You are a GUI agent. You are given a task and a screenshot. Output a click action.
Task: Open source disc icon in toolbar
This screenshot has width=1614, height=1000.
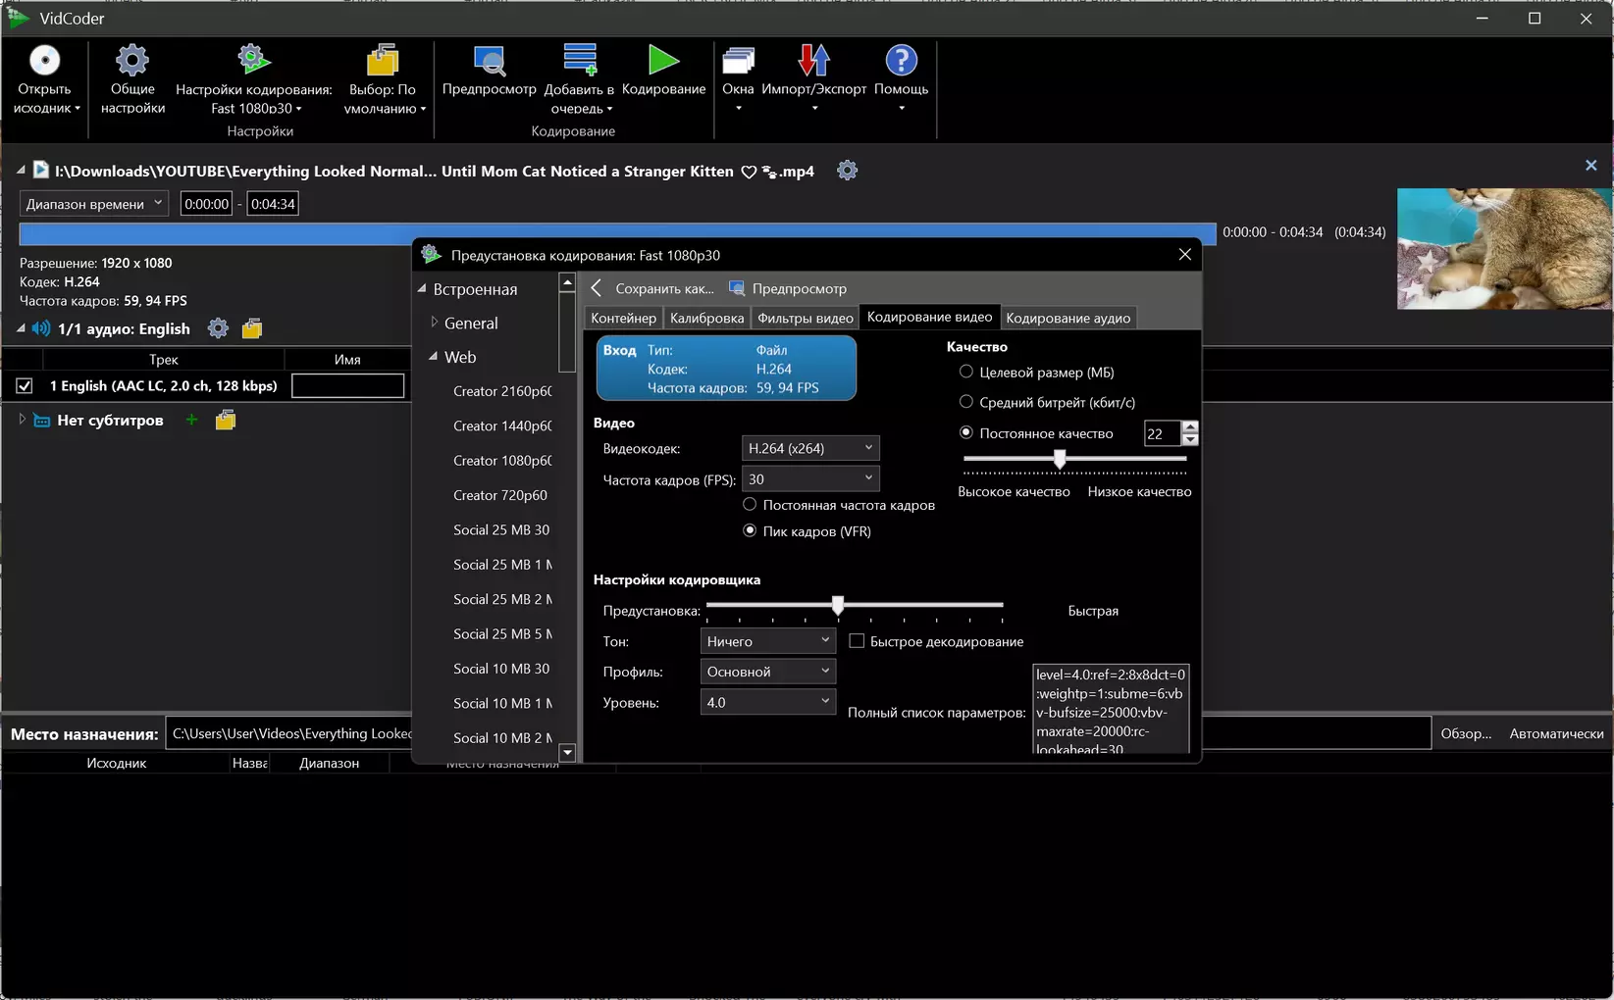point(44,61)
